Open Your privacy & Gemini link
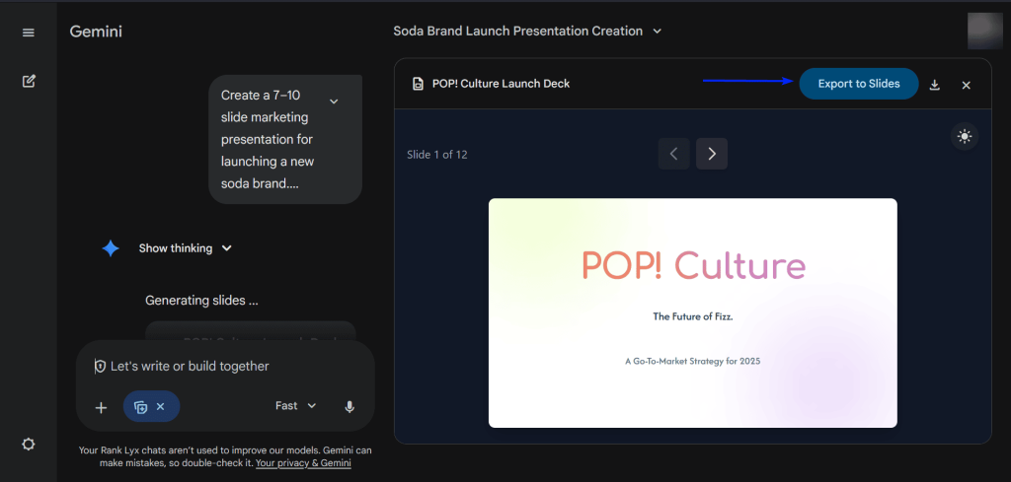The width and height of the screenshot is (1011, 482). click(x=303, y=462)
